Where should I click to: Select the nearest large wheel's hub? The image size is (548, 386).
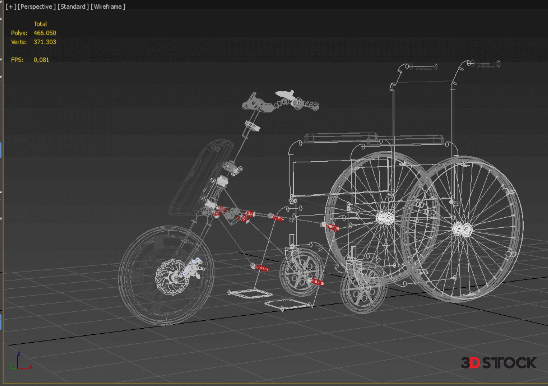coord(462,229)
